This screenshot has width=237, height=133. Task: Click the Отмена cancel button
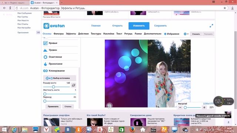pos(68,106)
